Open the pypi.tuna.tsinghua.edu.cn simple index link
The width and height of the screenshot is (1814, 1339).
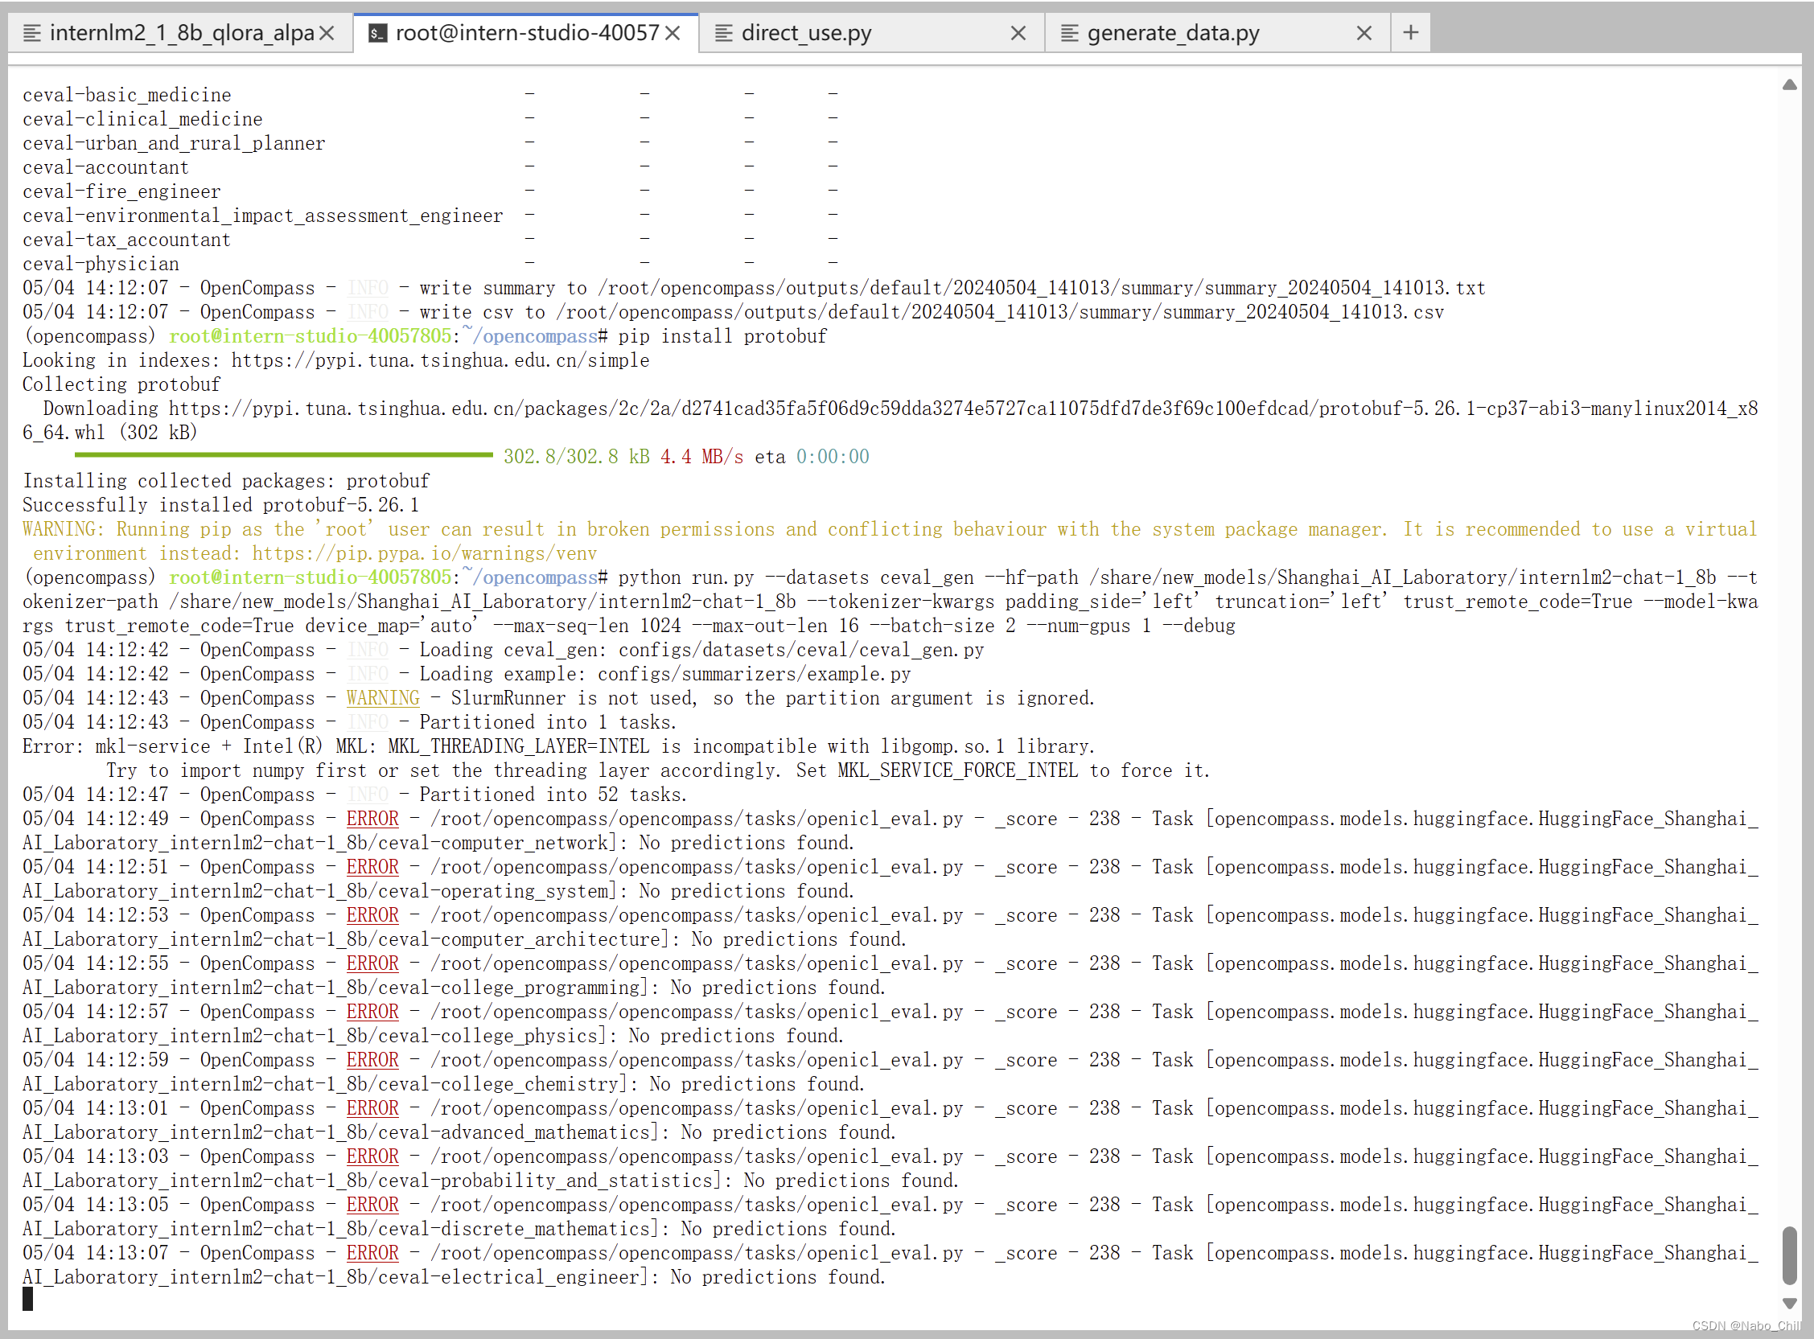(440, 361)
